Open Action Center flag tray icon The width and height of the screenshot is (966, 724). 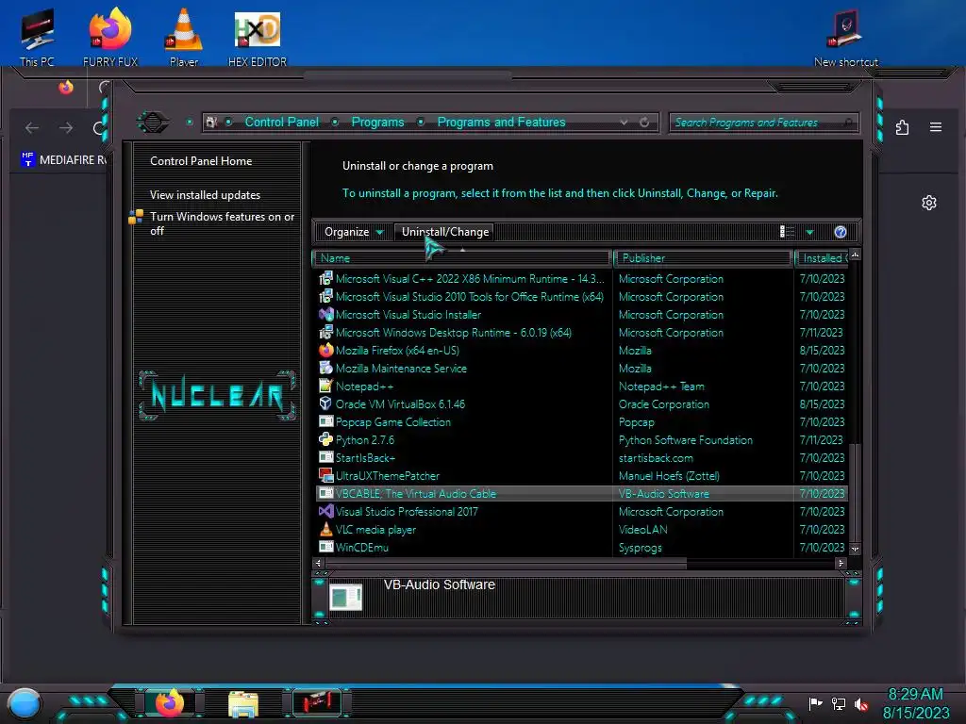pyautogui.click(x=815, y=703)
